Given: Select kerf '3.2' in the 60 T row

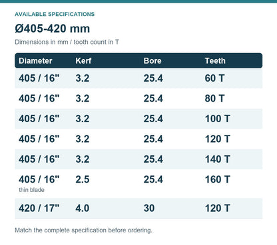Looking at the screenshot, I should pos(83,78).
